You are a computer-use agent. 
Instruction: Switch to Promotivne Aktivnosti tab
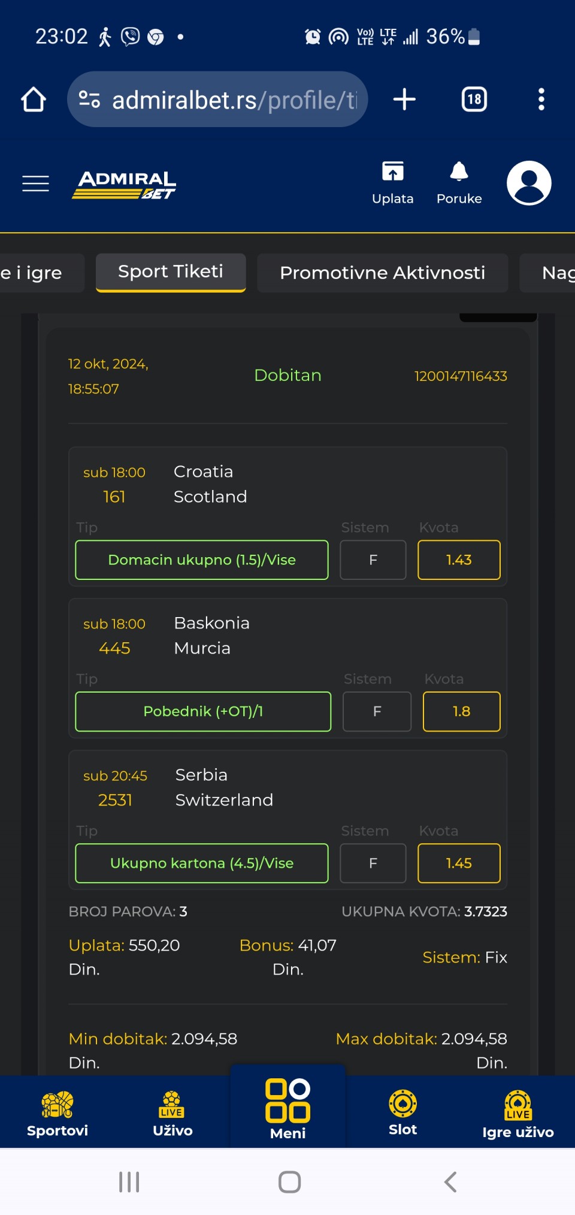(x=383, y=273)
